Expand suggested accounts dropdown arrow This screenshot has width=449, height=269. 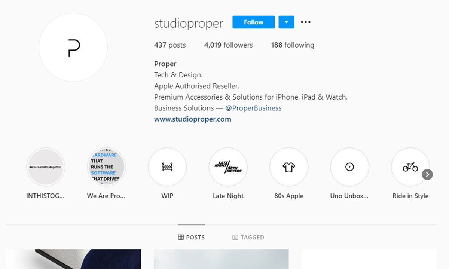tap(286, 22)
